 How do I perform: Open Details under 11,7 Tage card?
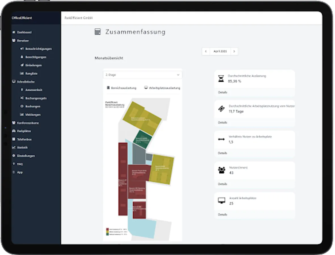point(222,122)
